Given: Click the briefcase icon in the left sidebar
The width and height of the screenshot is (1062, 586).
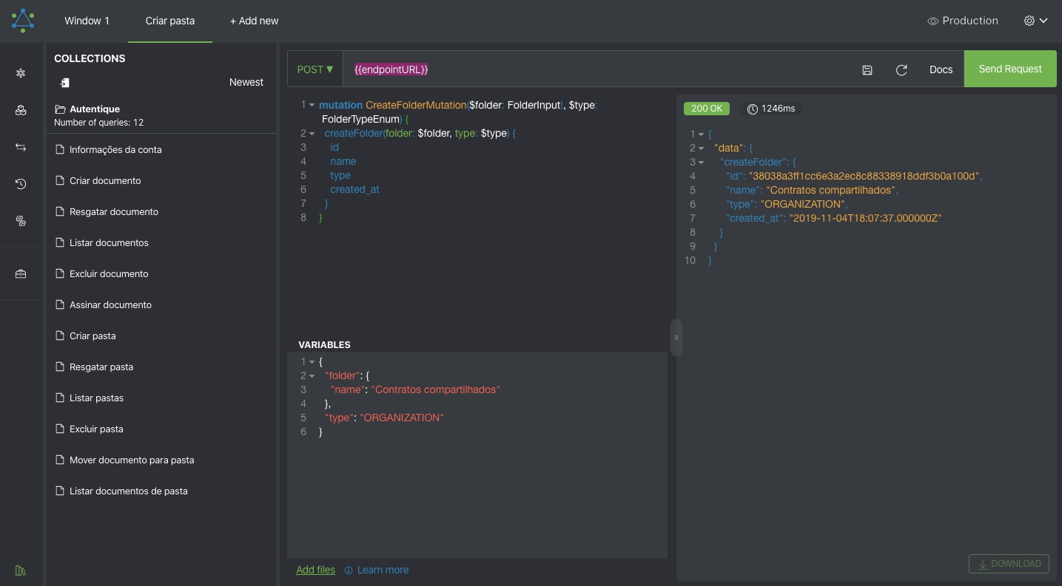Looking at the screenshot, I should [x=21, y=274].
